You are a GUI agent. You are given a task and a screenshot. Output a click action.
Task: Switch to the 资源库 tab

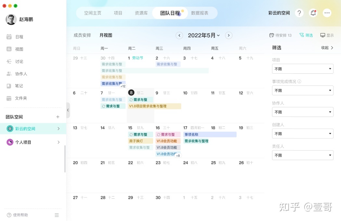click(141, 13)
